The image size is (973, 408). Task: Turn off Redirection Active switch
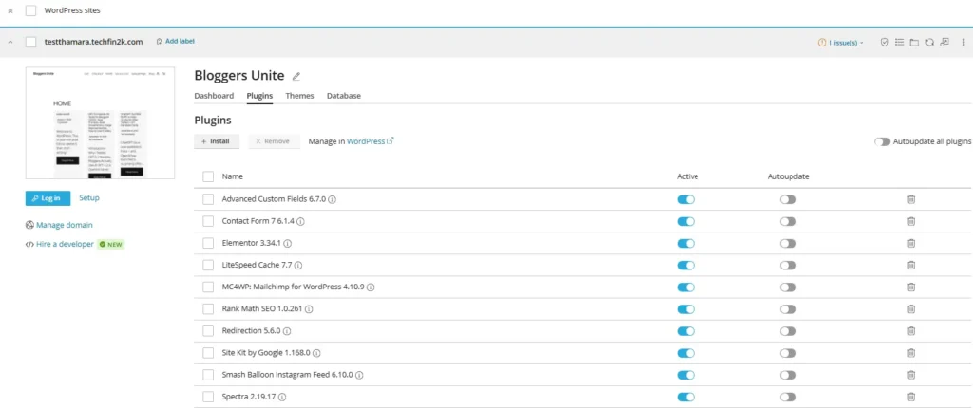(x=686, y=331)
